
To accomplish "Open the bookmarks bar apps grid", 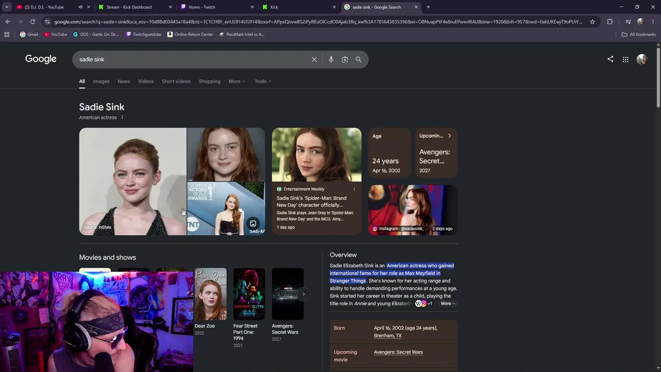I will tap(7, 35).
